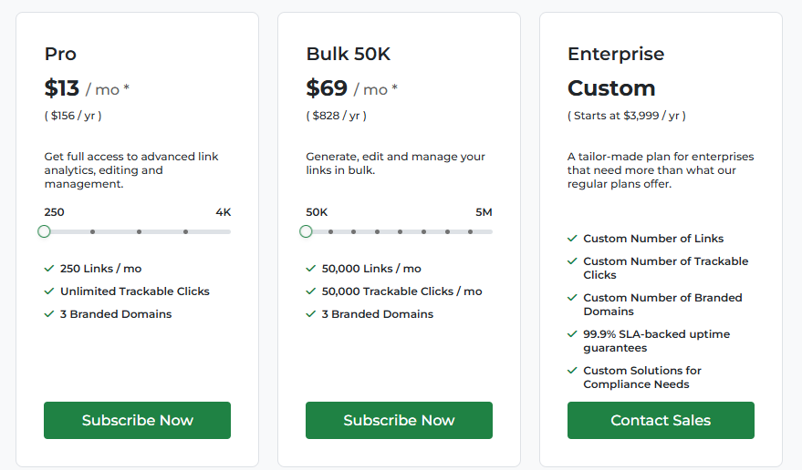The height and width of the screenshot is (470, 802).
Task: Click checkmark beside 99.9% SLA-backed uptime guarantees
Action: click(x=572, y=334)
